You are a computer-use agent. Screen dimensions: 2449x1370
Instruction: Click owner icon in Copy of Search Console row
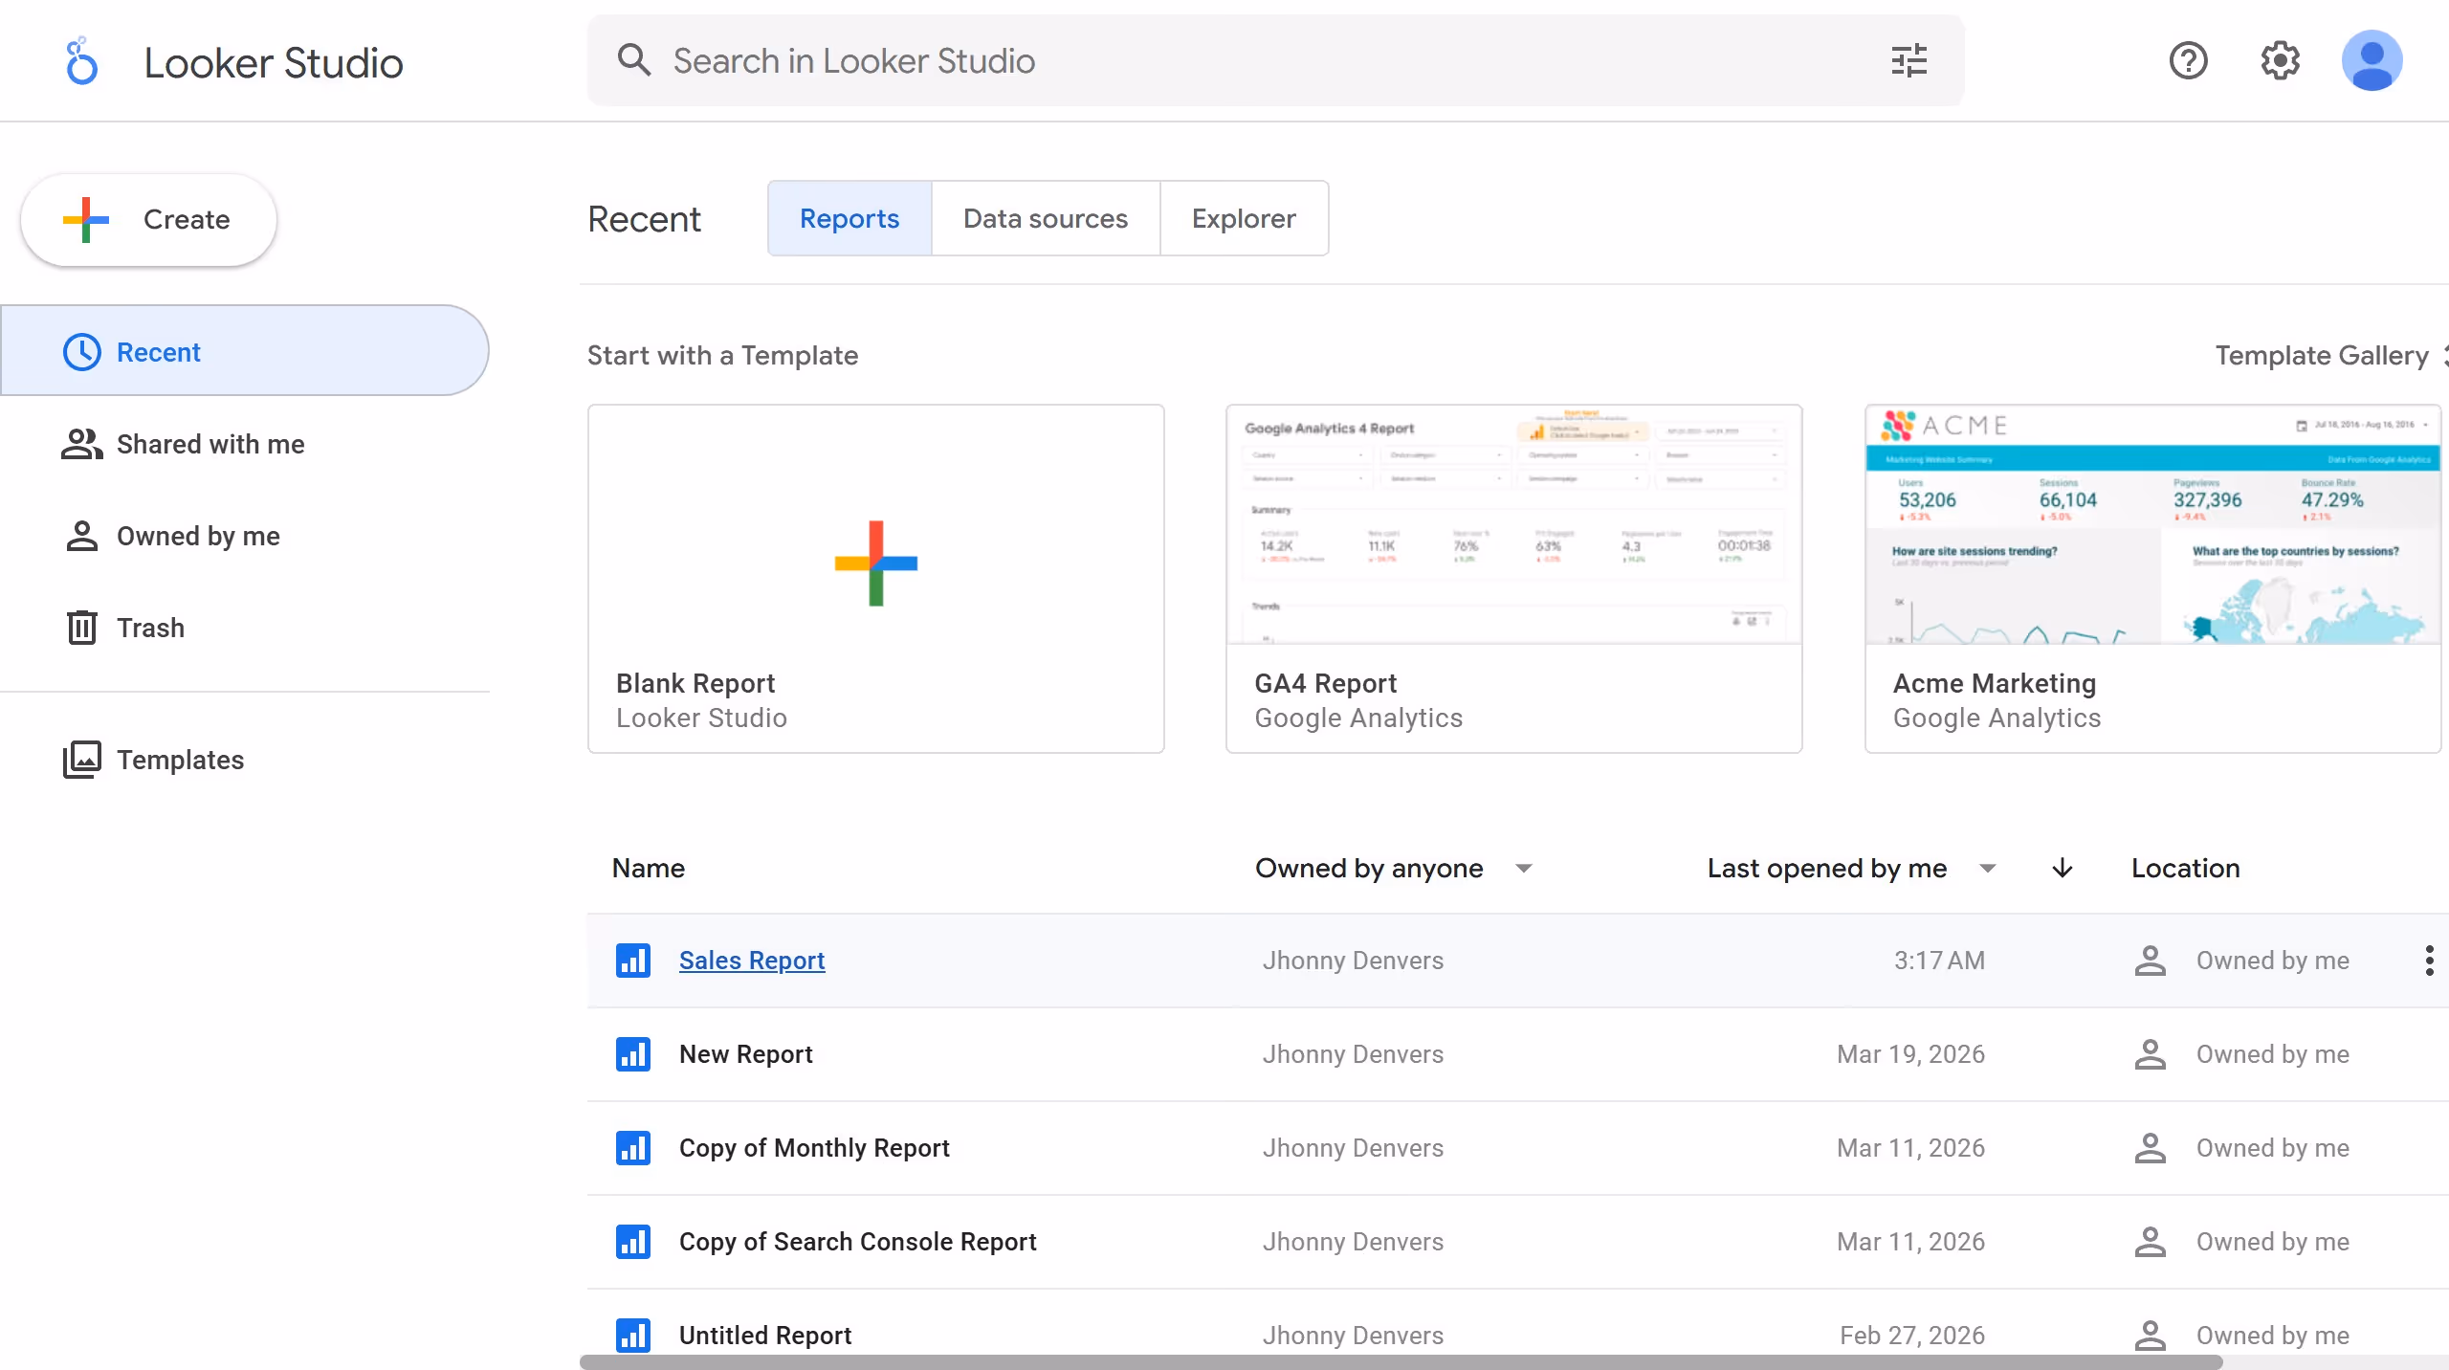point(2150,1242)
